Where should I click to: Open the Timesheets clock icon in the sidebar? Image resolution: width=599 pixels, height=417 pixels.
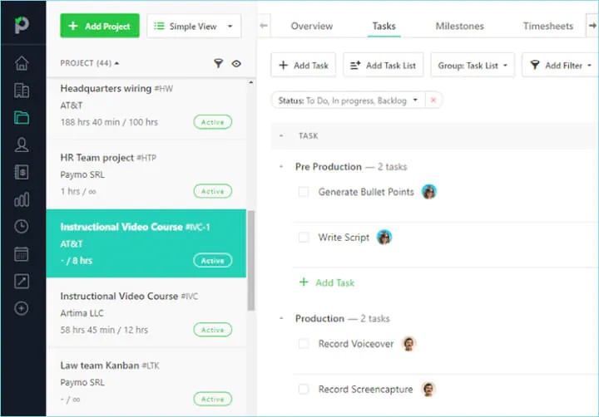(x=22, y=227)
